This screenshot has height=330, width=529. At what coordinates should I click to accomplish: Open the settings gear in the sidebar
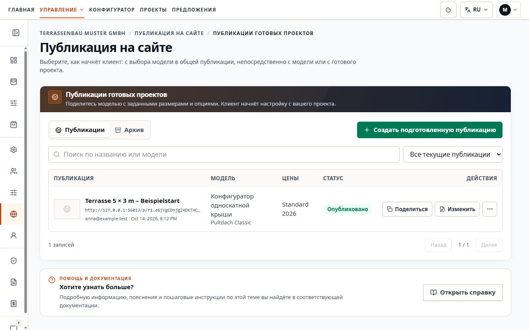click(x=14, y=150)
